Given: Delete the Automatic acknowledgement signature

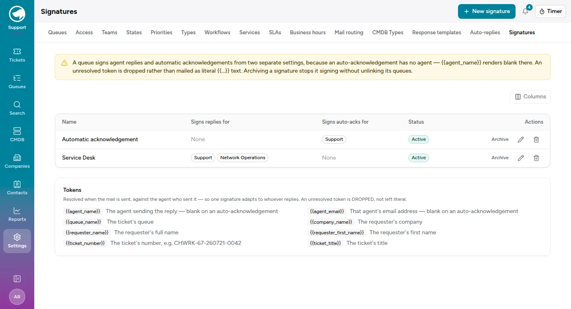Looking at the screenshot, I should point(536,140).
